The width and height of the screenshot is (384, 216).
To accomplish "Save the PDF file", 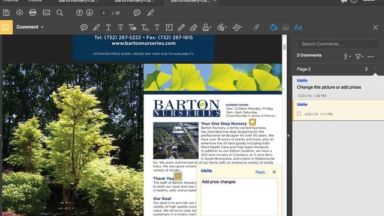I will tap(6, 13).
